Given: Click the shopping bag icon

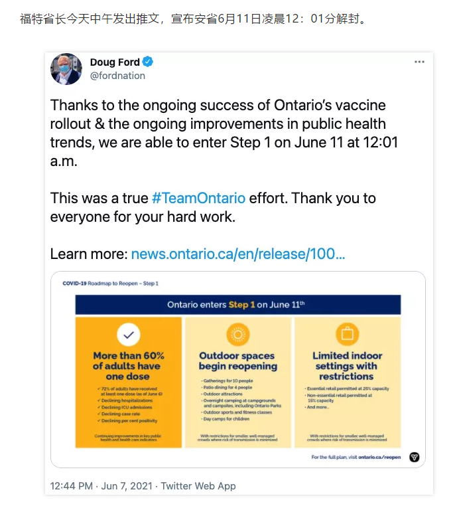Looking at the screenshot, I should pos(348,334).
